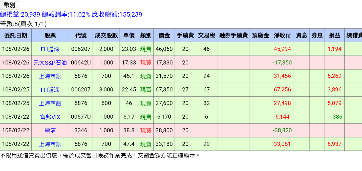
Task: Open the 上海商銀 link dated 108/02/26
Action: (x=50, y=76)
